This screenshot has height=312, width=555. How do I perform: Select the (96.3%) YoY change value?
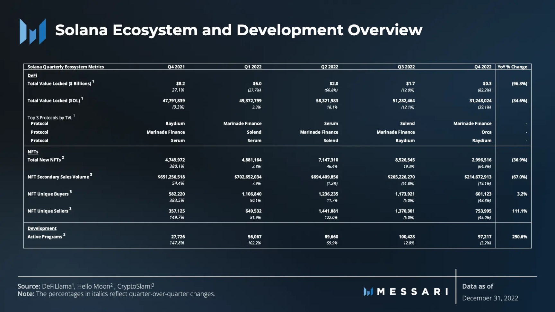519,83
